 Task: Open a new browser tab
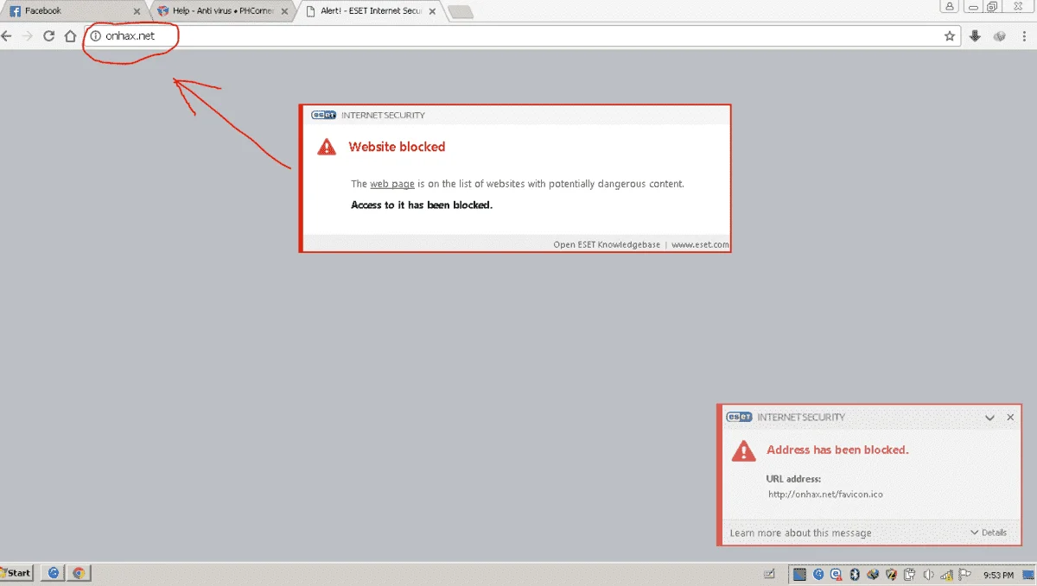point(461,12)
